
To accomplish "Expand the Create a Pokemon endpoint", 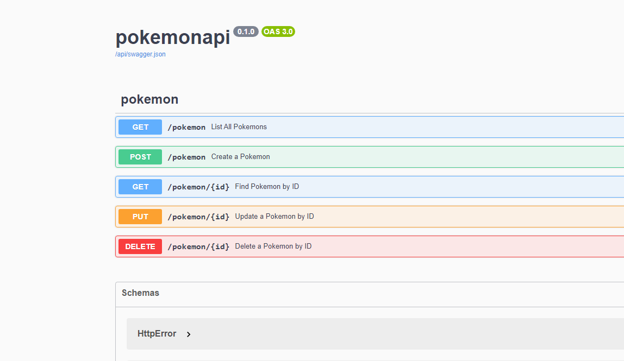I will (x=240, y=156).
